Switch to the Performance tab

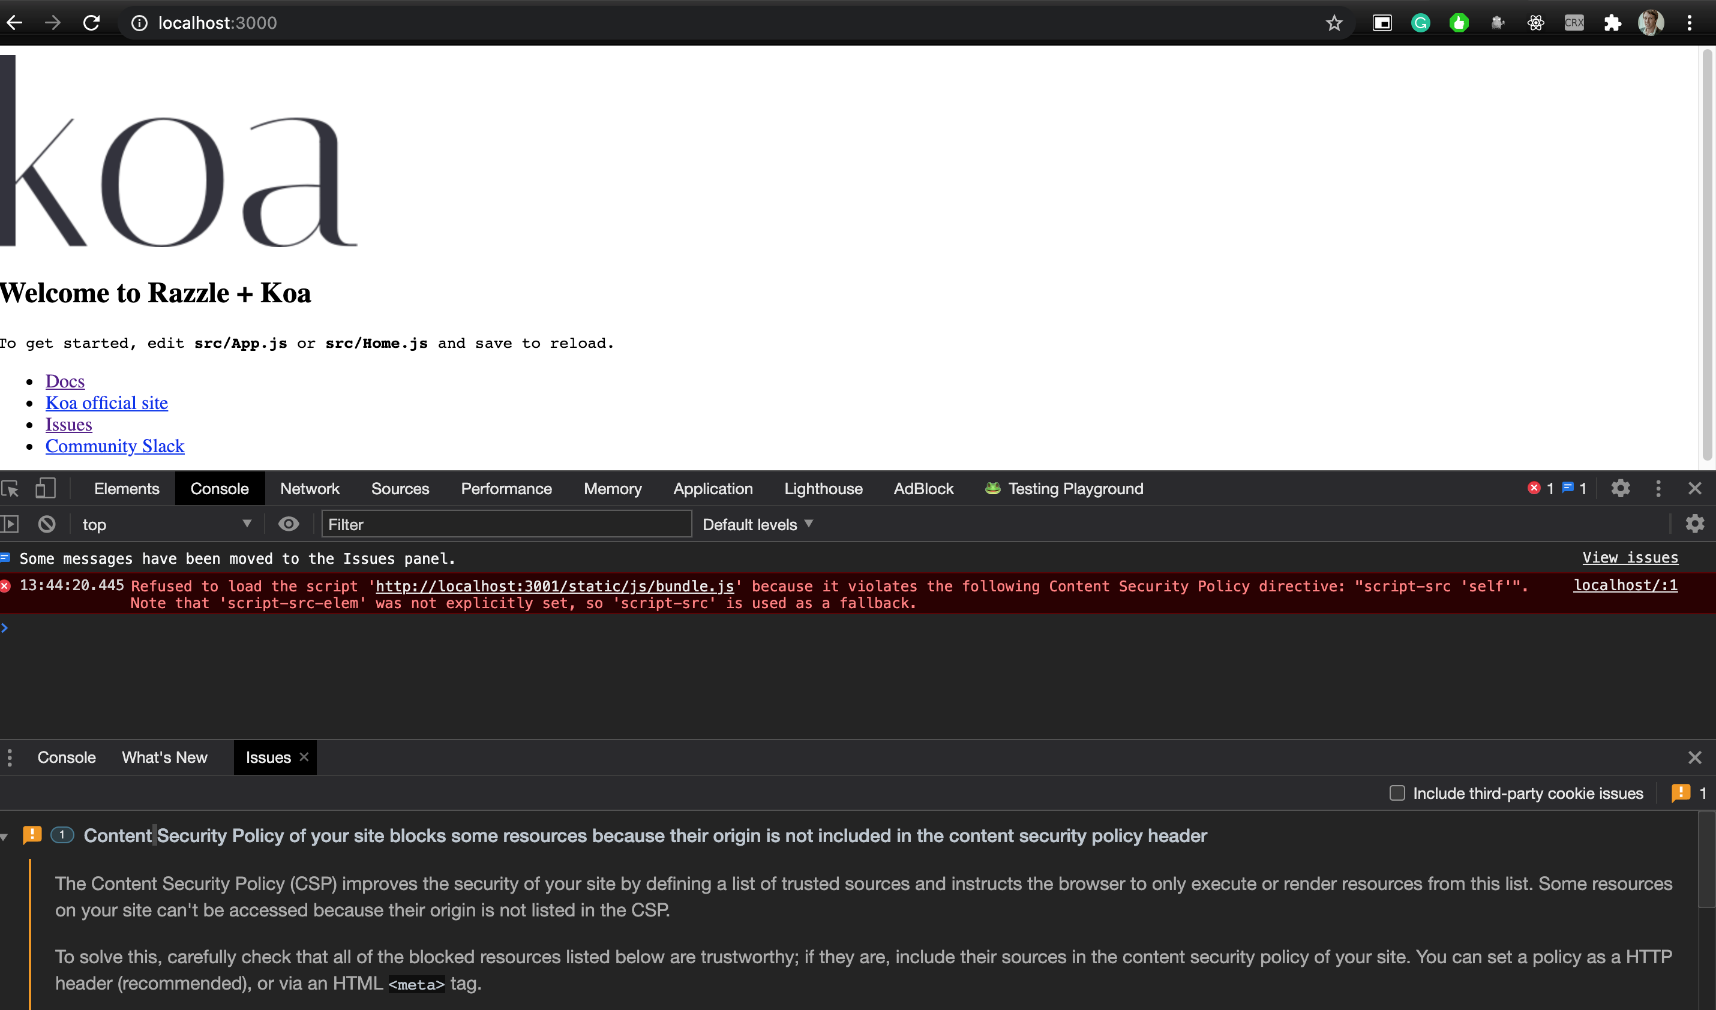click(506, 489)
